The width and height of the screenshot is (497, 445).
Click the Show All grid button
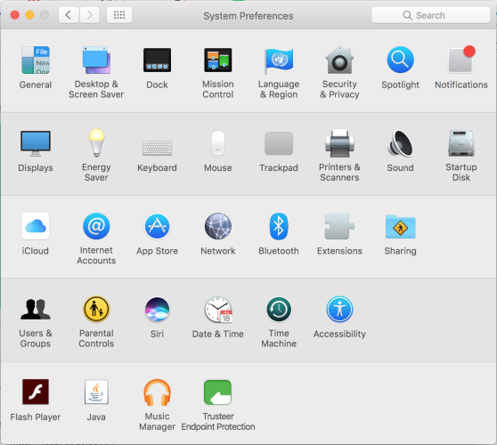point(119,15)
